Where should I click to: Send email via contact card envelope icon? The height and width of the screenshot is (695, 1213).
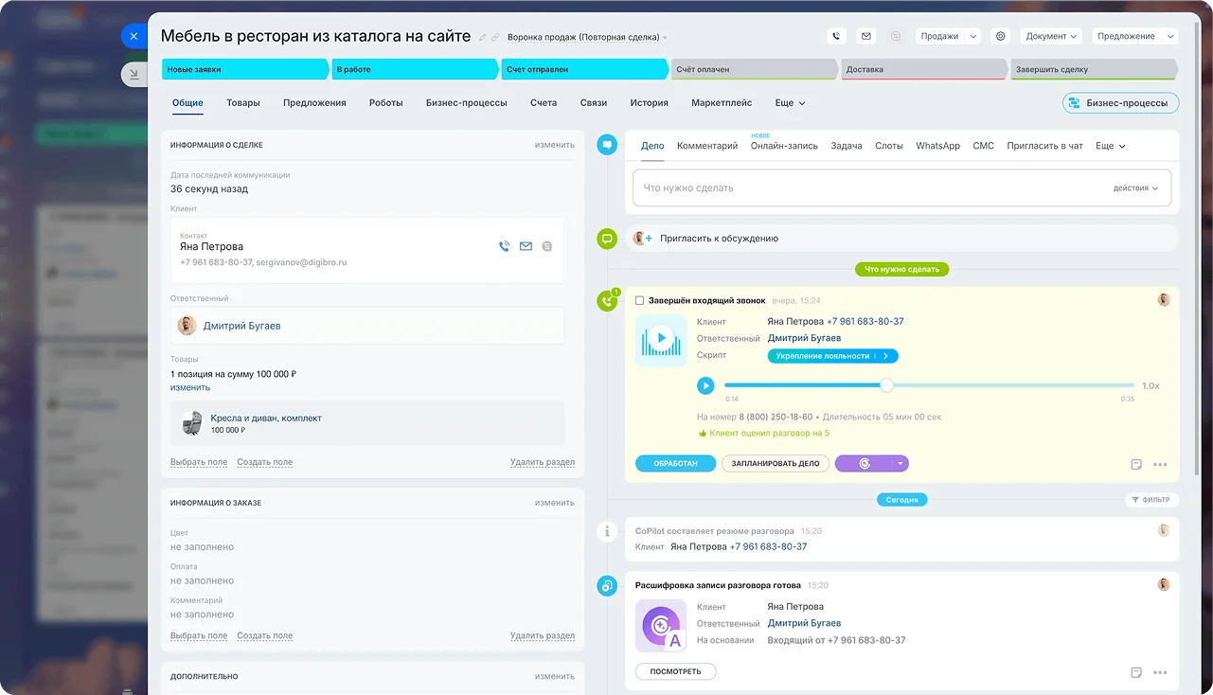pyautogui.click(x=526, y=246)
